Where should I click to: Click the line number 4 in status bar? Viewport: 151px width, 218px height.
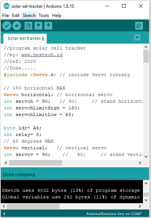point(4,214)
